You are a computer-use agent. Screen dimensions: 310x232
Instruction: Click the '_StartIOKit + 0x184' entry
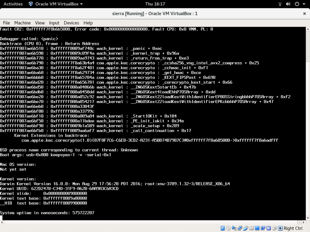(x=154, y=116)
